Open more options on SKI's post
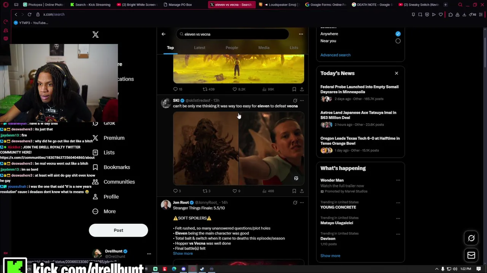 pos(302,100)
